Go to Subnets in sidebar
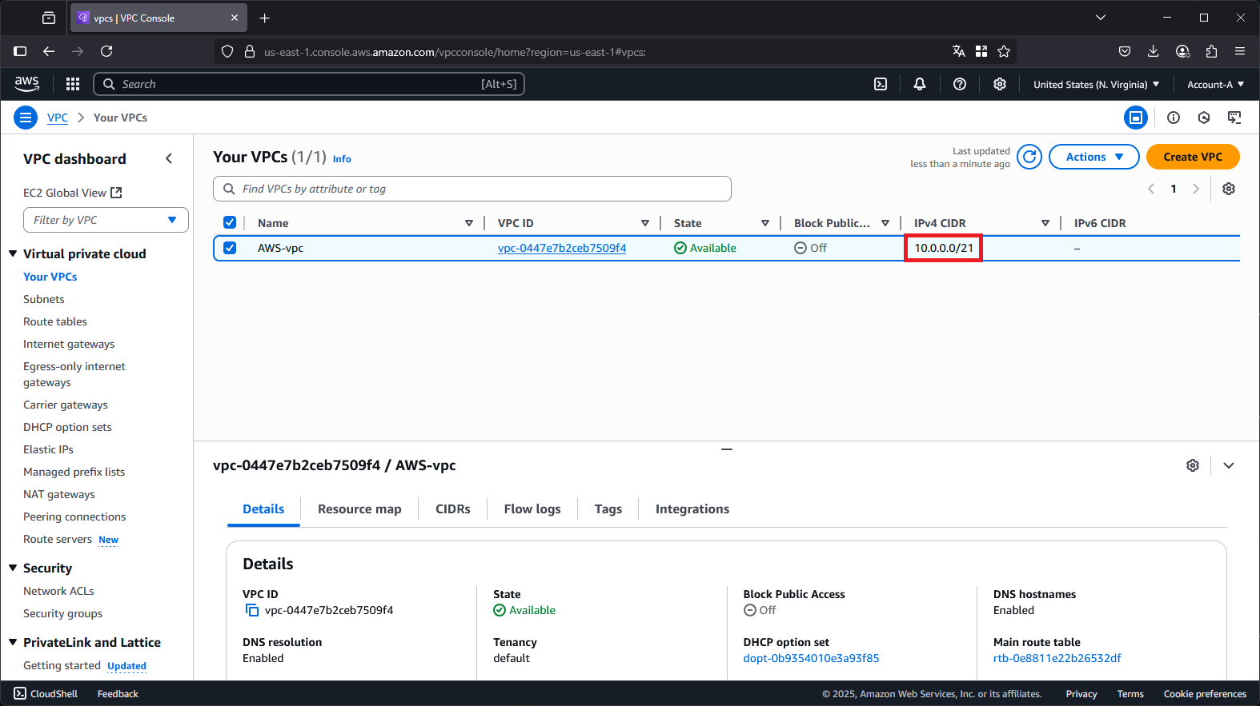The image size is (1260, 706). [x=44, y=299]
